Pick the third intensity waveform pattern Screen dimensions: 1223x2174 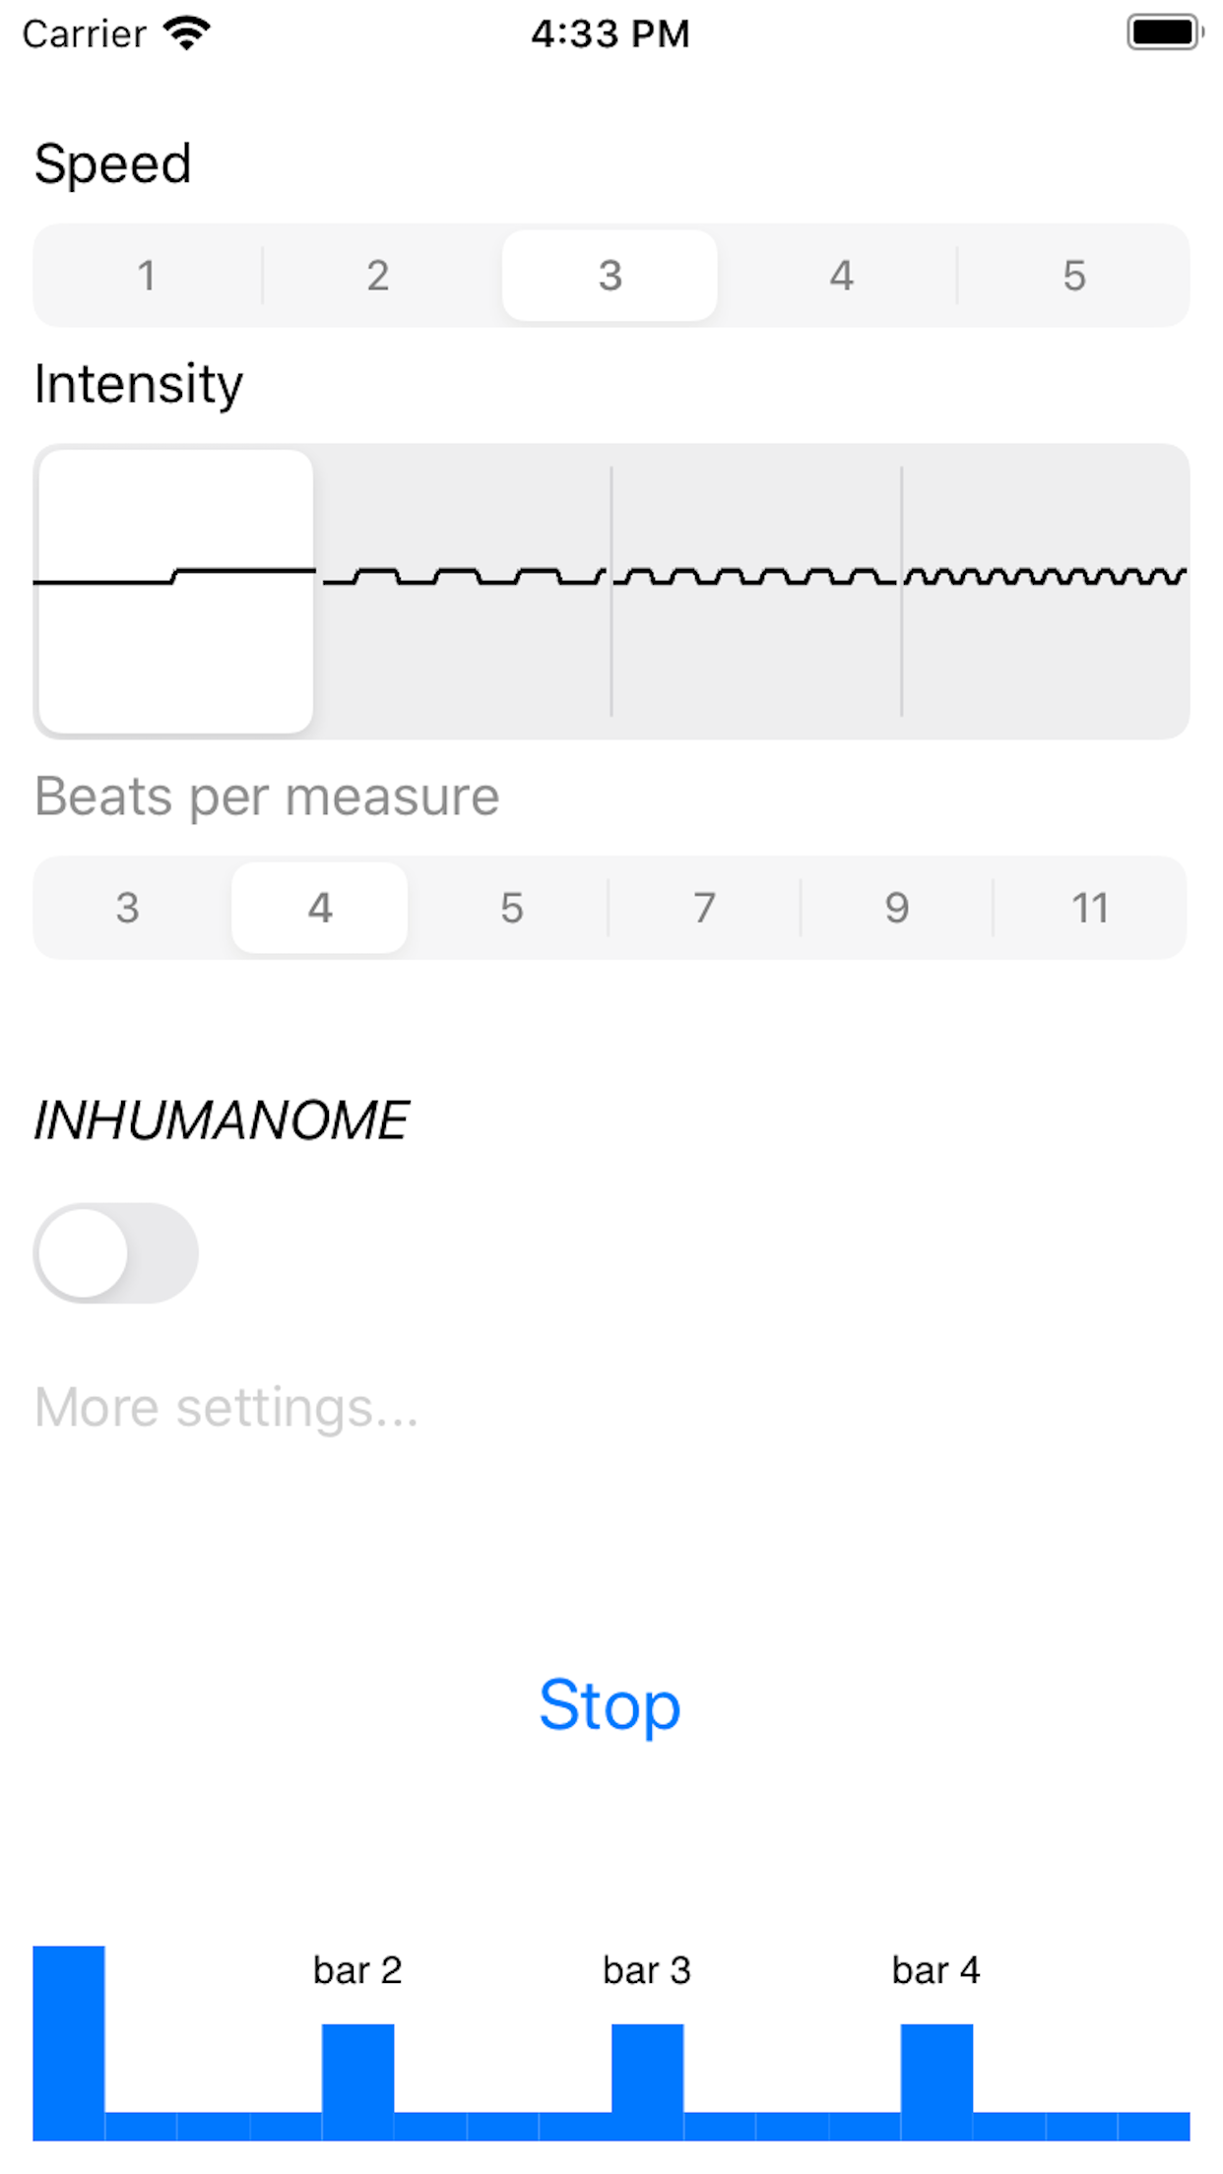755,591
